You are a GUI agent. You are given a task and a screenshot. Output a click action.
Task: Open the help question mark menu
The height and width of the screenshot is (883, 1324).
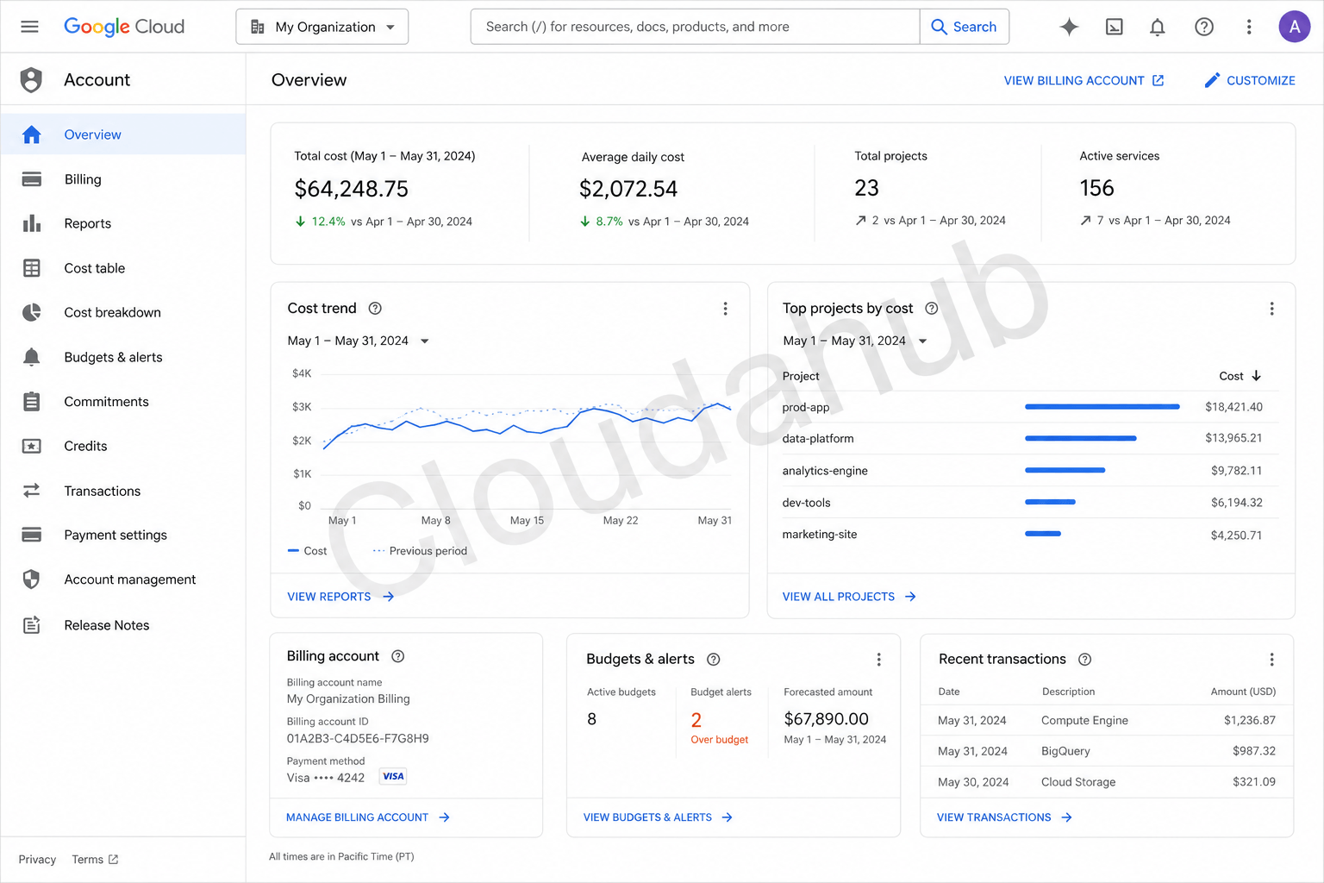click(1204, 27)
